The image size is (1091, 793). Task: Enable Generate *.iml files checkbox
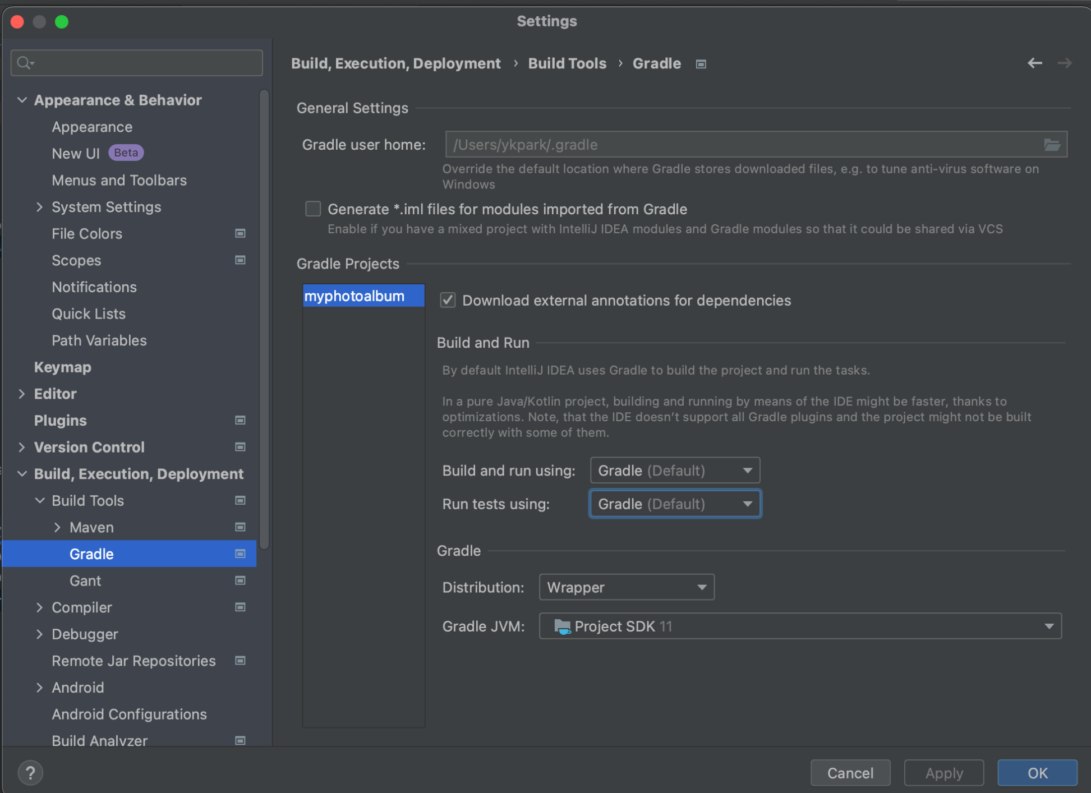[x=313, y=209]
